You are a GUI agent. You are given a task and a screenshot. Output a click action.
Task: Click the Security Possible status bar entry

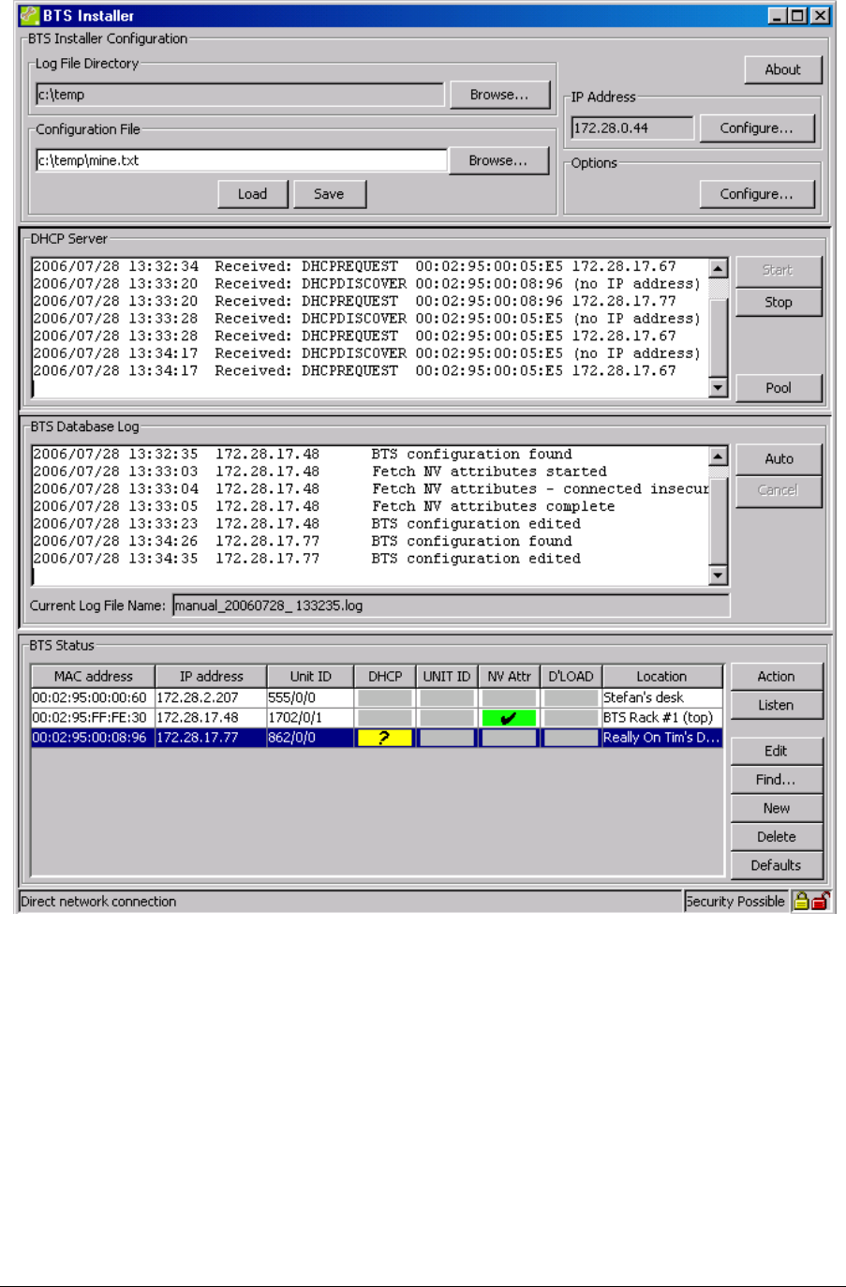click(x=735, y=901)
